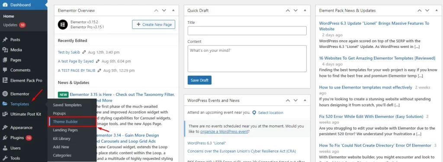Click pencil icon next to A TEST PAGE BY TALIB
This screenshot has width=443, height=162.
pos(100,70)
